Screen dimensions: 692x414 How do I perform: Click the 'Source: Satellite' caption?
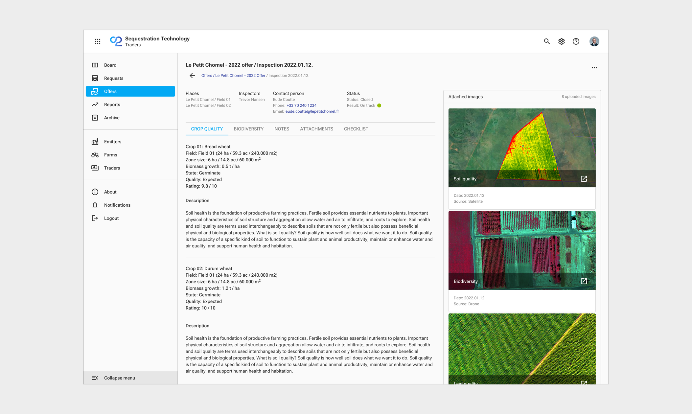coord(468,201)
